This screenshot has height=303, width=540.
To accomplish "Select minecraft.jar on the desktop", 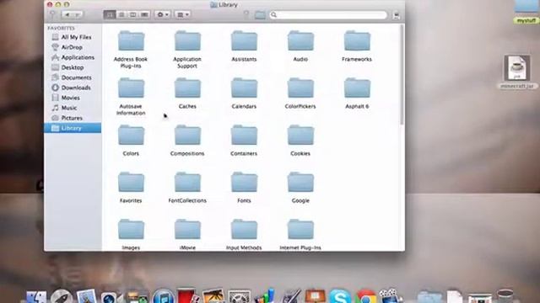I will (x=517, y=72).
